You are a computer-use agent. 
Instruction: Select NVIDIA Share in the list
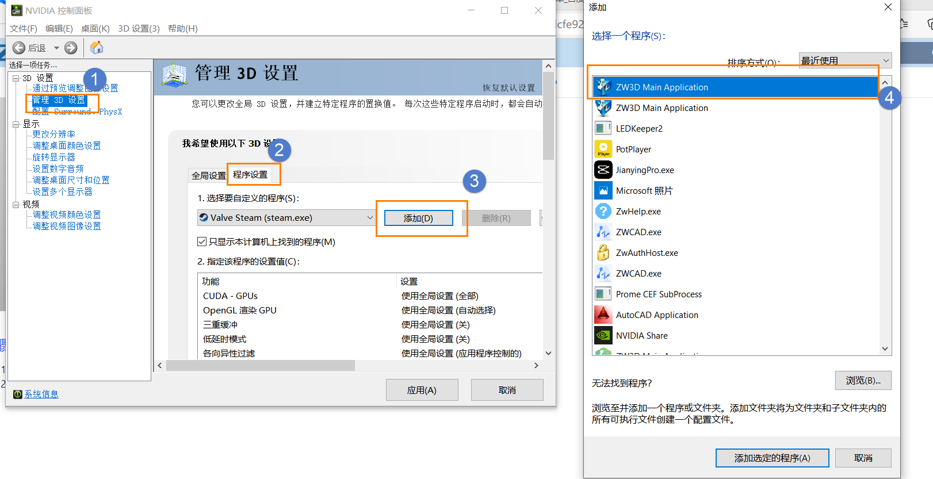pos(736,335)
